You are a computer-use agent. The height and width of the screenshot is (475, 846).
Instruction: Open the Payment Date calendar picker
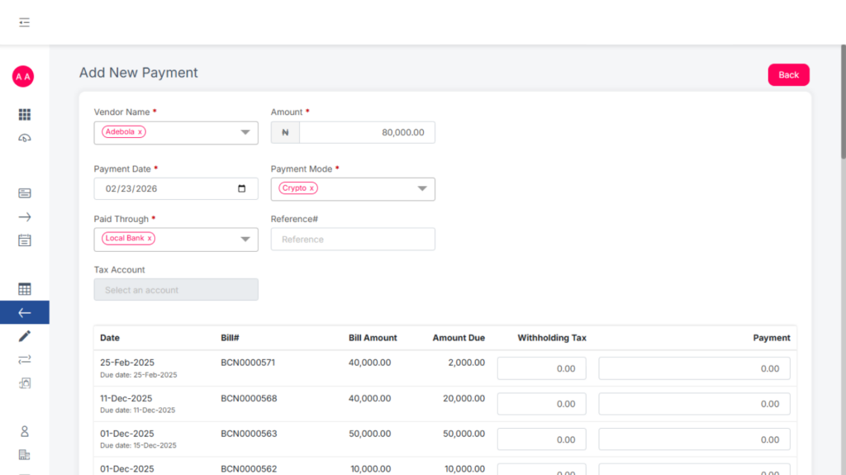point(241,188)
